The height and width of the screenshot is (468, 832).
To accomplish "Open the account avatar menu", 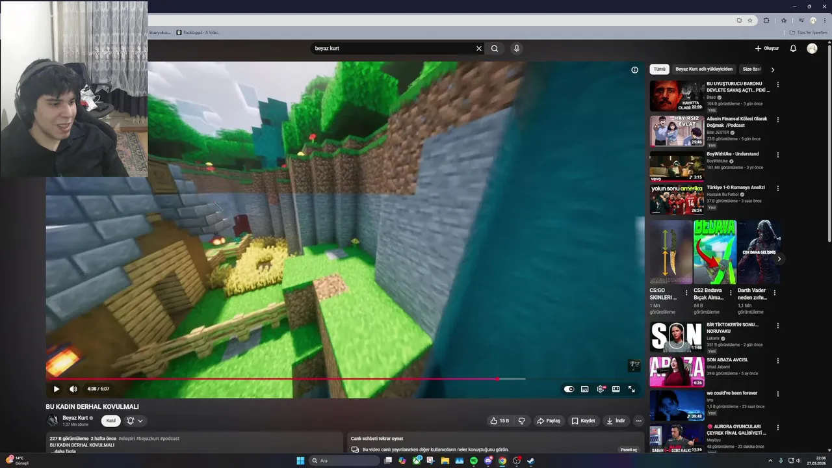I will pos(812,48).
